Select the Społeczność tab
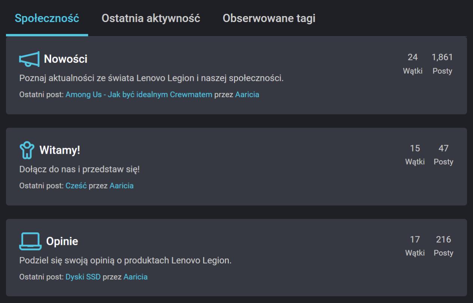This screenshot has height=303, width=473. 46,17
